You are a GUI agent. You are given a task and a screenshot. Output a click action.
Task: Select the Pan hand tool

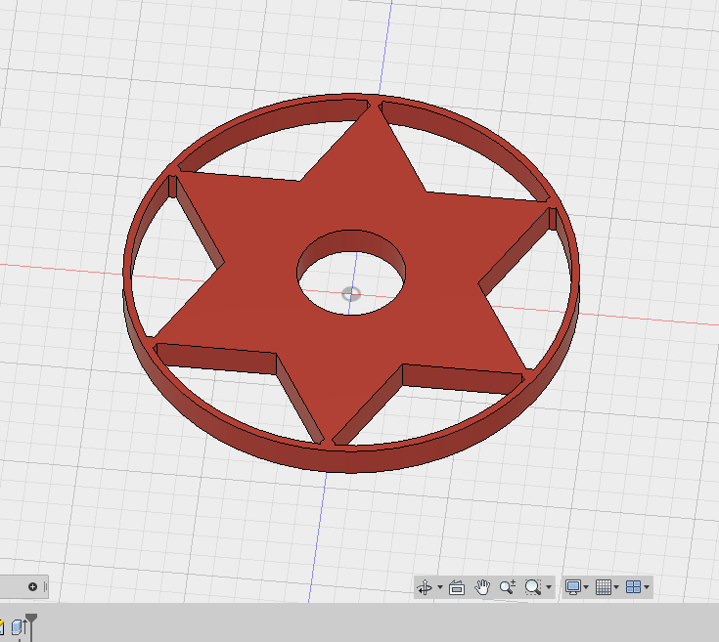pos(482,587)
